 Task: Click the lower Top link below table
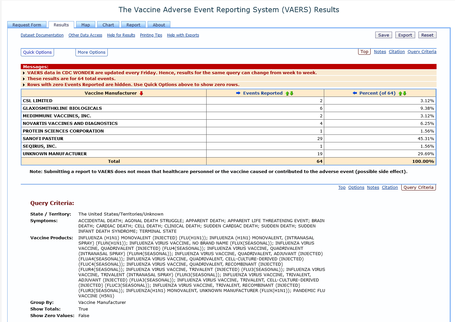(342, 188)
